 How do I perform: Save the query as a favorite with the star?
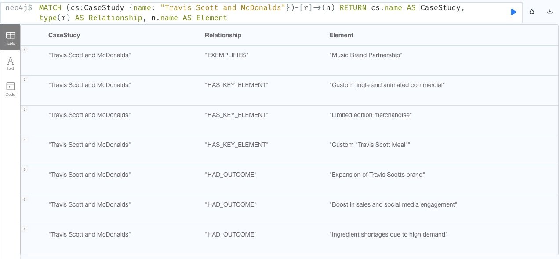click(532, 12)
